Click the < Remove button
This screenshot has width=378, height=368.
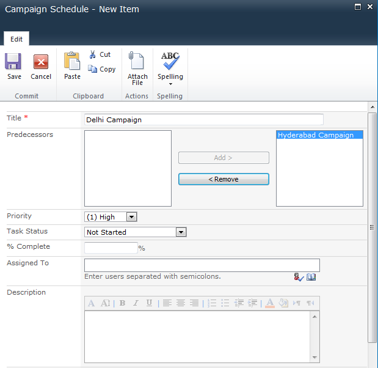coord(224,179)
